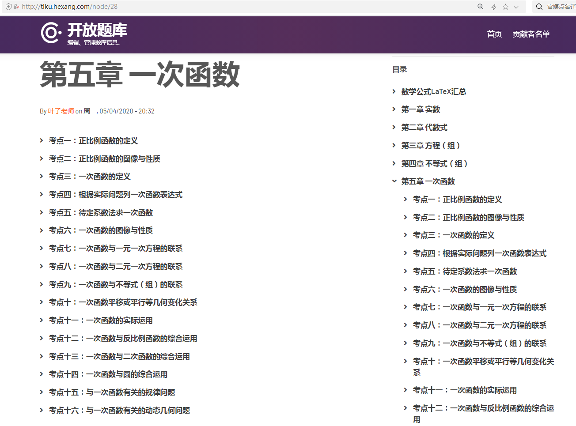
Task: Open main list 考点二：正比例函数的图像与性质
Action: (x=105, y=158)
